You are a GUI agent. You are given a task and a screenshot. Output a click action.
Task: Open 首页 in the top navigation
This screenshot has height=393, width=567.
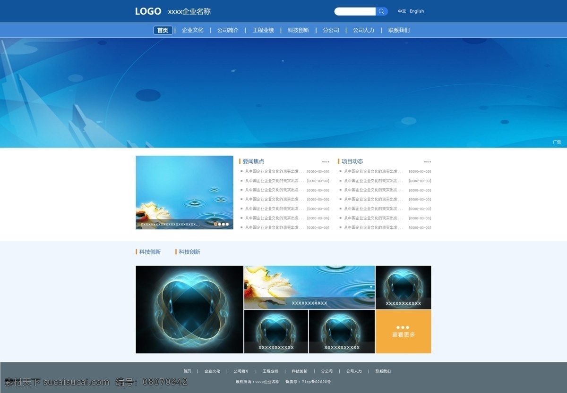[163, 30]
